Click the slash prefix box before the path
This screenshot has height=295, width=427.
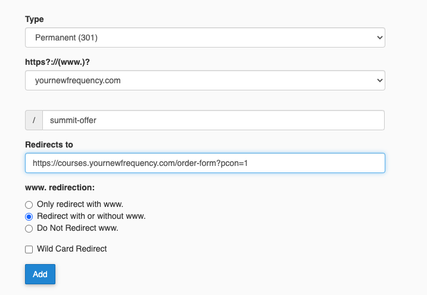click(x=34, y=120)
